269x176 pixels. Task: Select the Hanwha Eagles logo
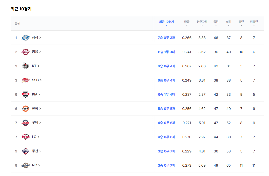[26, 108]
